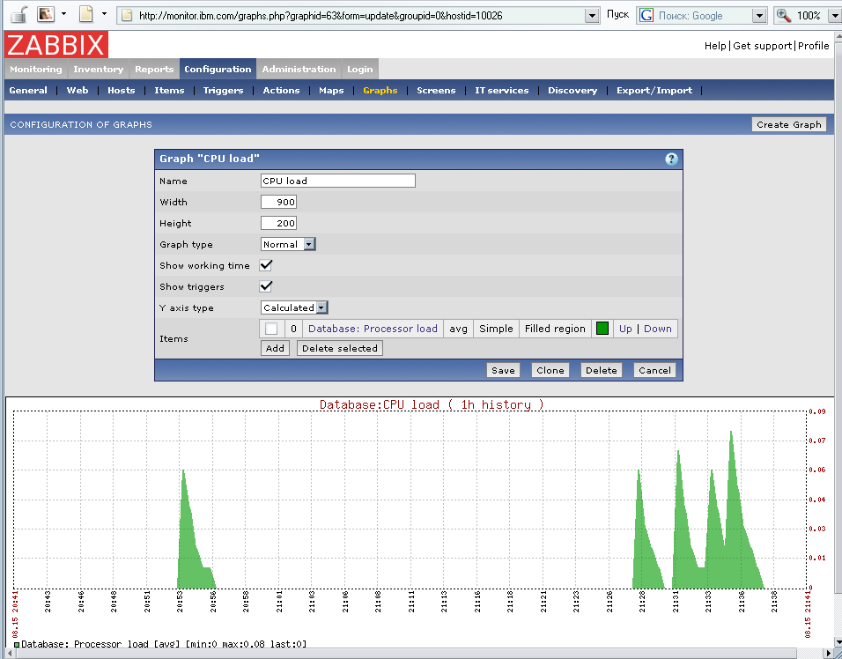The height and width of the screenshot is (659, 842).
Task: Click the ZABBIX logo
Action: click(56, 45)
